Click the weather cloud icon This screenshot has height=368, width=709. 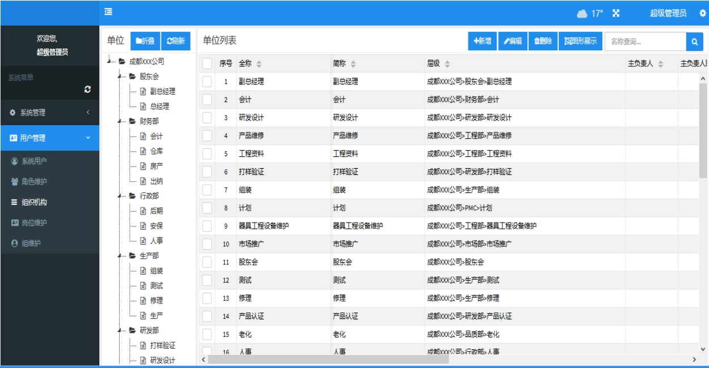582,13
